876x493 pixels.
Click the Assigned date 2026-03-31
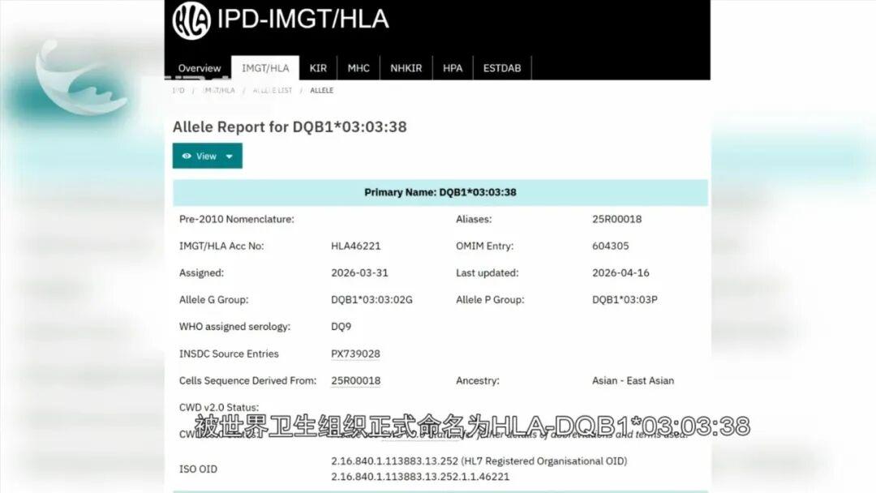pyautogui.click(x=359, y=272)
